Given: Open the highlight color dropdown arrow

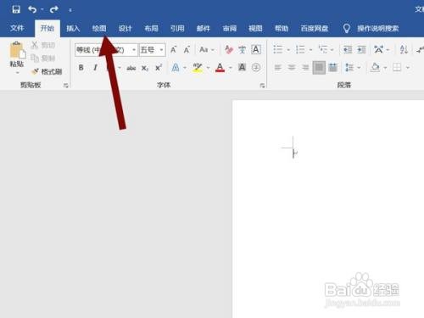Looking at the screenshot, I should pyautogui.click(x=209, y=68).
